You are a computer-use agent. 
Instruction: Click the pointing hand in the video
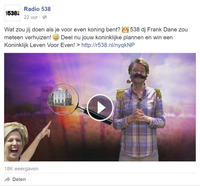46,130
